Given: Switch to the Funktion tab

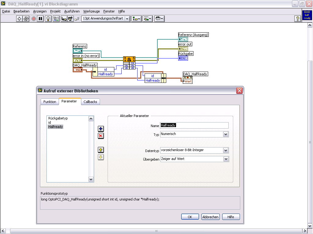Looking at the screenshot, I should [x=50, y=102].
